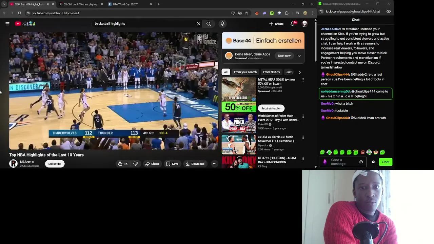Screen dimensions: 434x244
Task: Click Start now on Base 44 ad
Action: pos(284,56)
